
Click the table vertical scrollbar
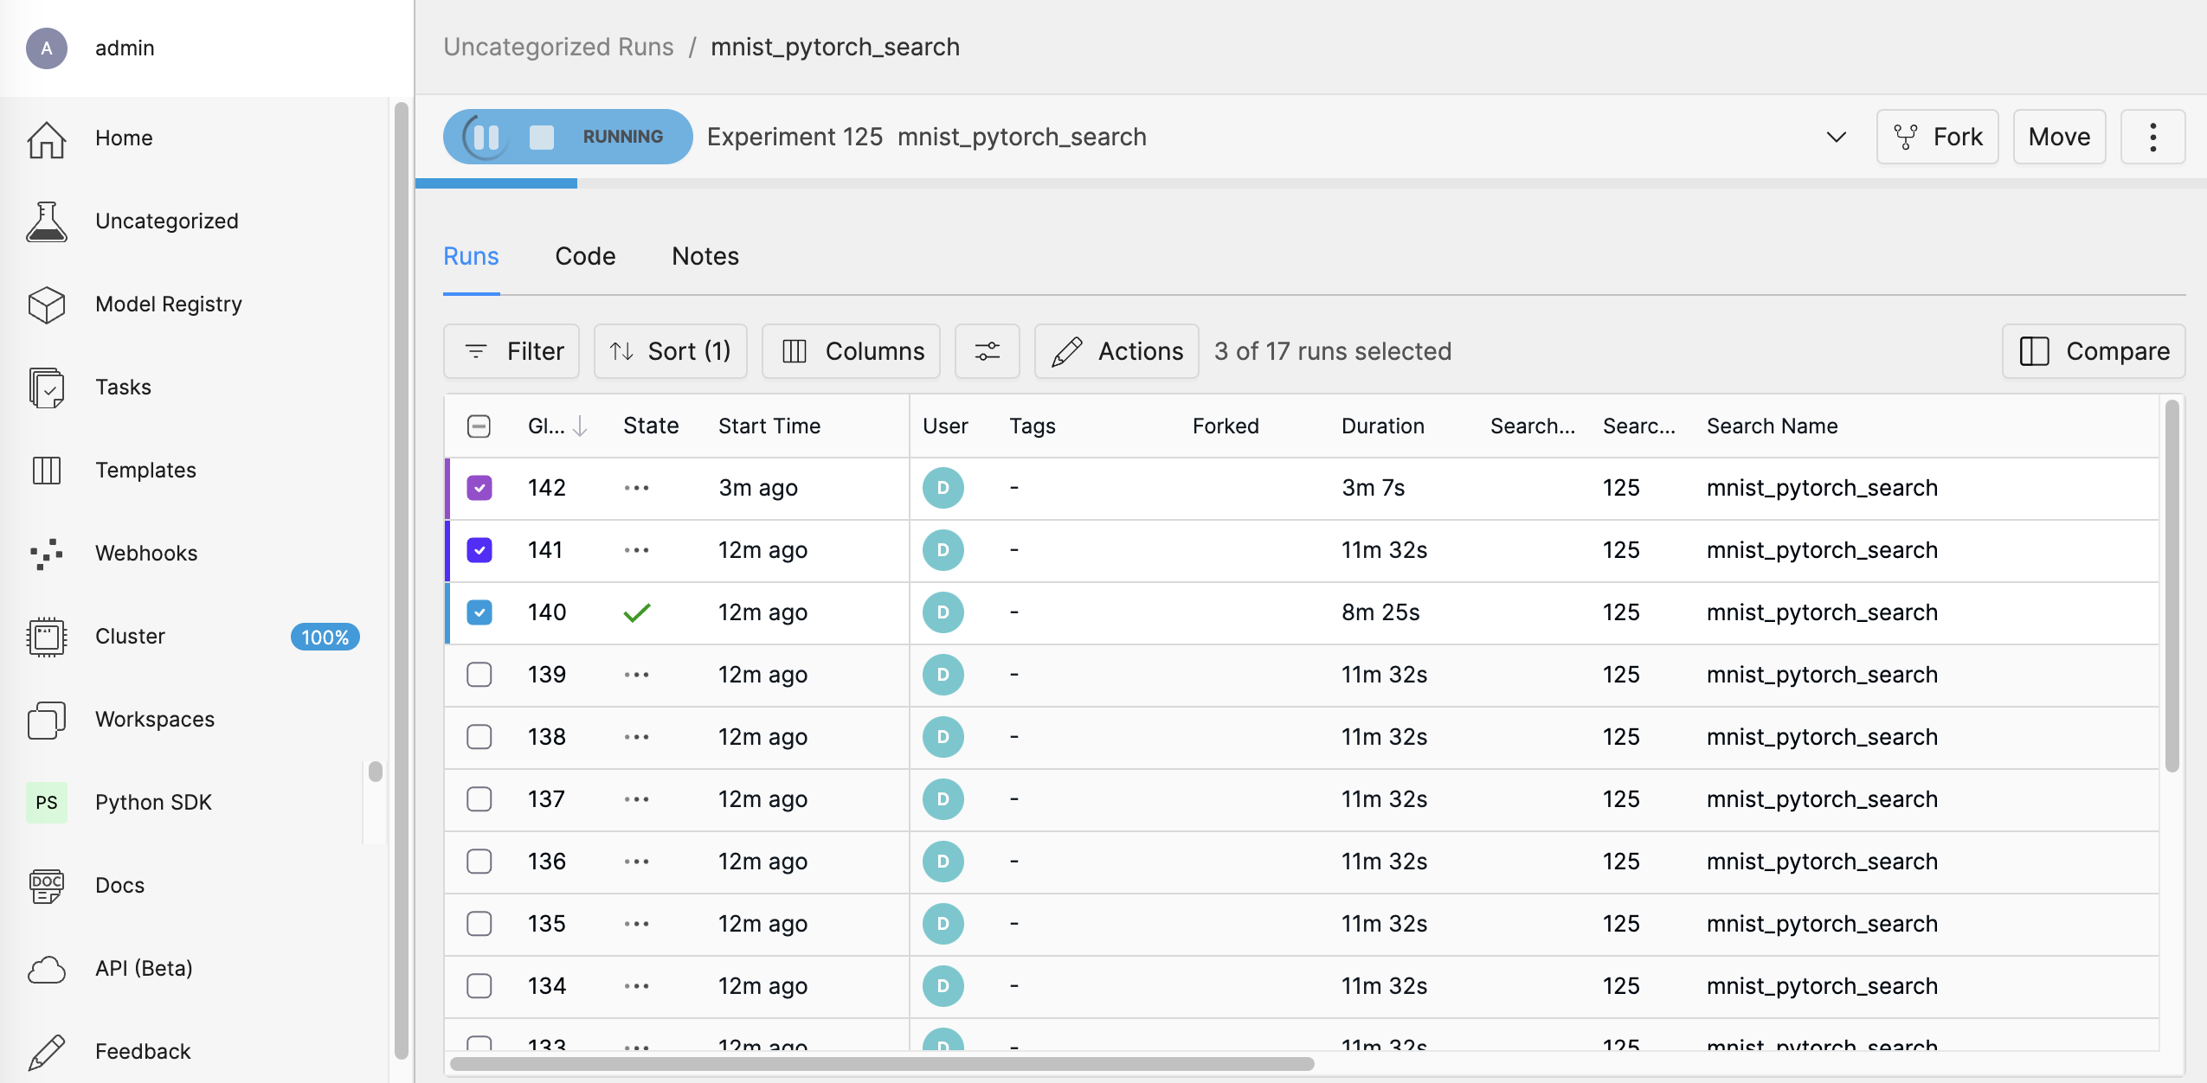2172,586
